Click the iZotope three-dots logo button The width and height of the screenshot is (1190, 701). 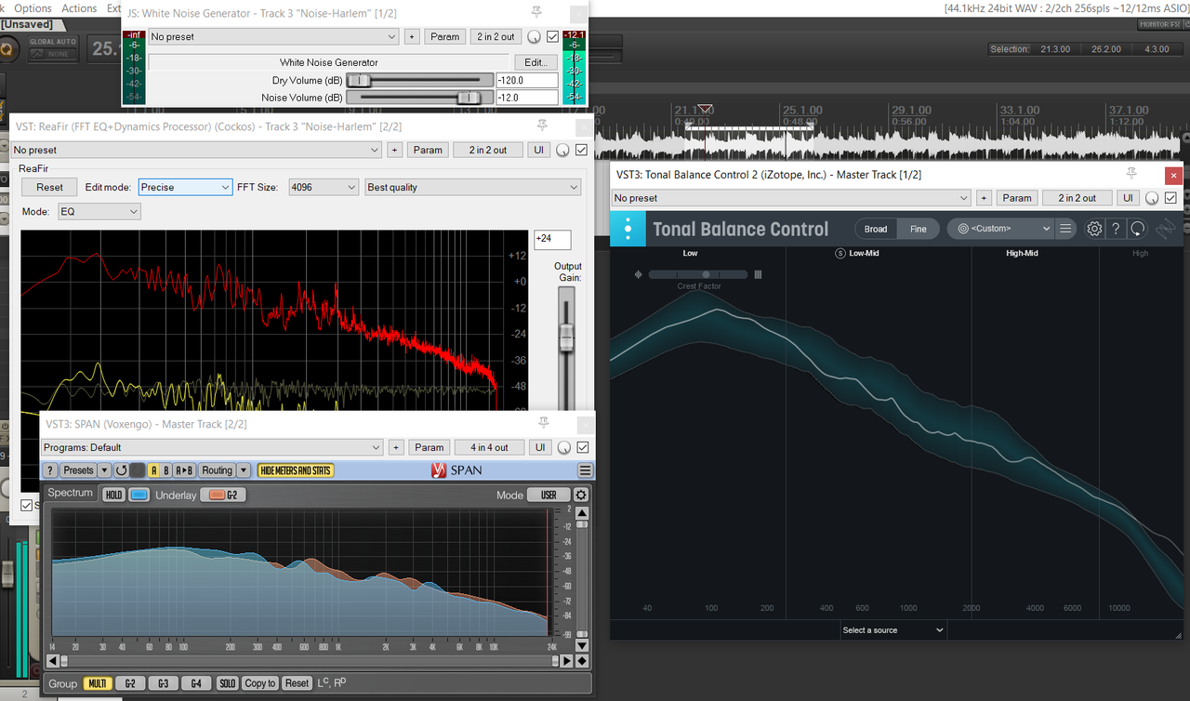coord(628,229)
